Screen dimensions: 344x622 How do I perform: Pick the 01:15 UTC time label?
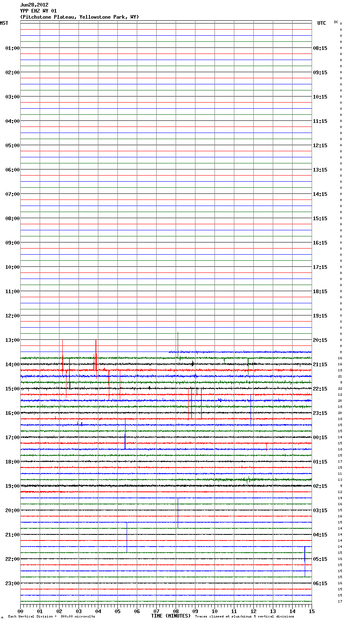[320, 462]
